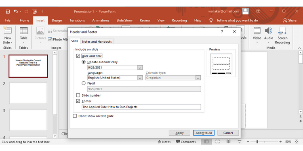This screenshot has width=303, height=151.
Task: Click the Audio speaker icon
Action: click(x=269, y=31)
